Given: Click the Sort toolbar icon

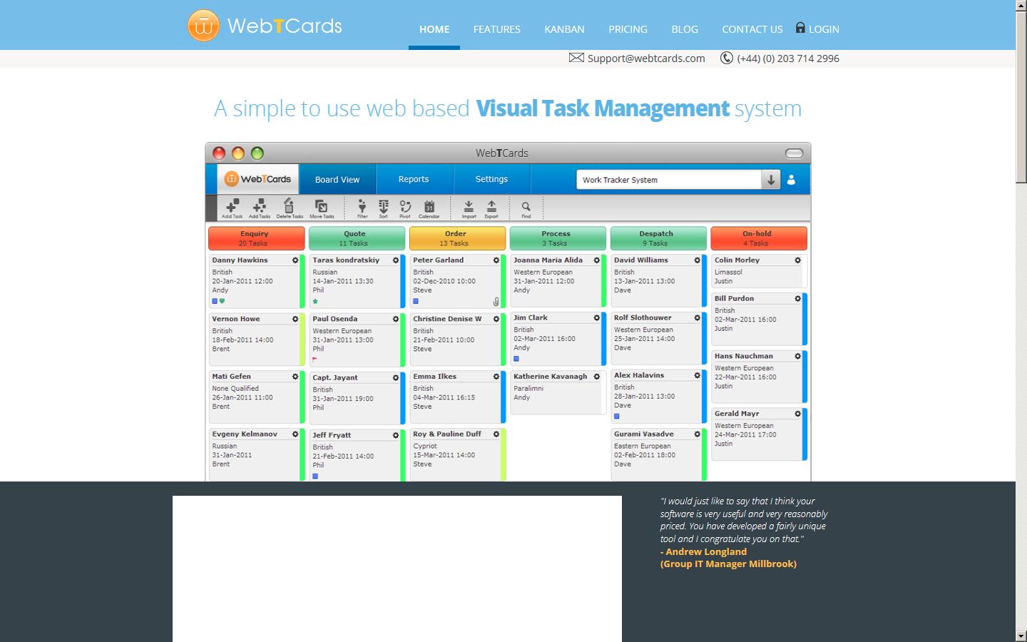Looking at the screenshot, I should (384, 208).
